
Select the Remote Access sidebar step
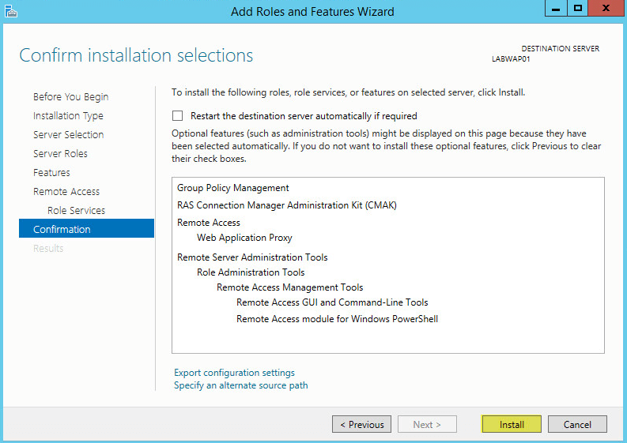point(66,191)
